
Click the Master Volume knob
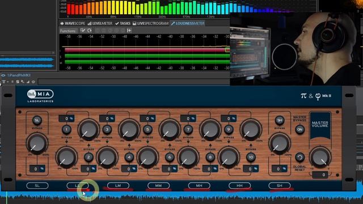pyautogui.click(x=320, y=158)
